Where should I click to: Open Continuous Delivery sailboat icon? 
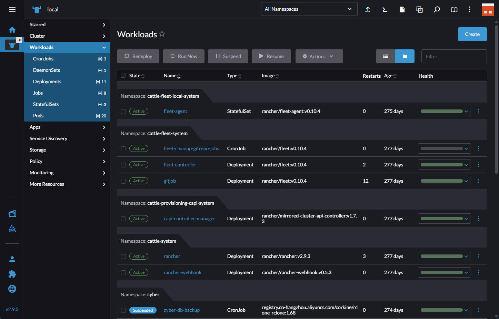click(x=12, y=228)
